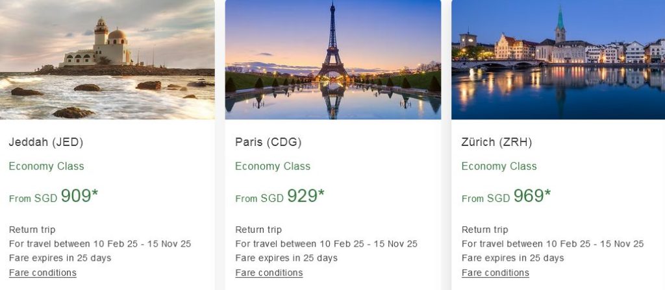
Task: Open Fare conditions for the Paris fare
Action: 269,272
